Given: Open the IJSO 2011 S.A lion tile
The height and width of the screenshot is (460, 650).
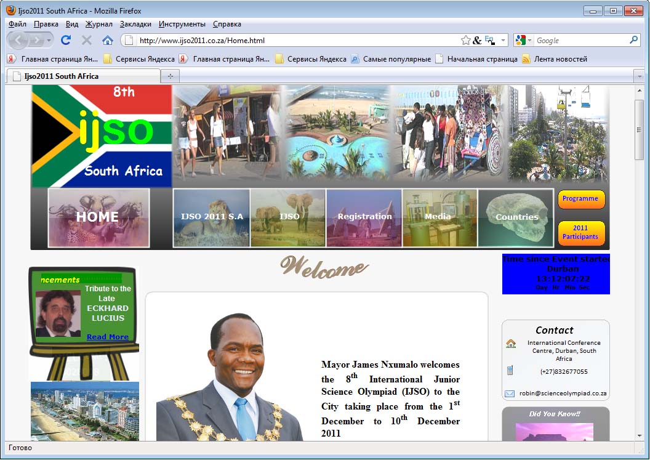Looking at the screenshot, I should pos(211,218).
